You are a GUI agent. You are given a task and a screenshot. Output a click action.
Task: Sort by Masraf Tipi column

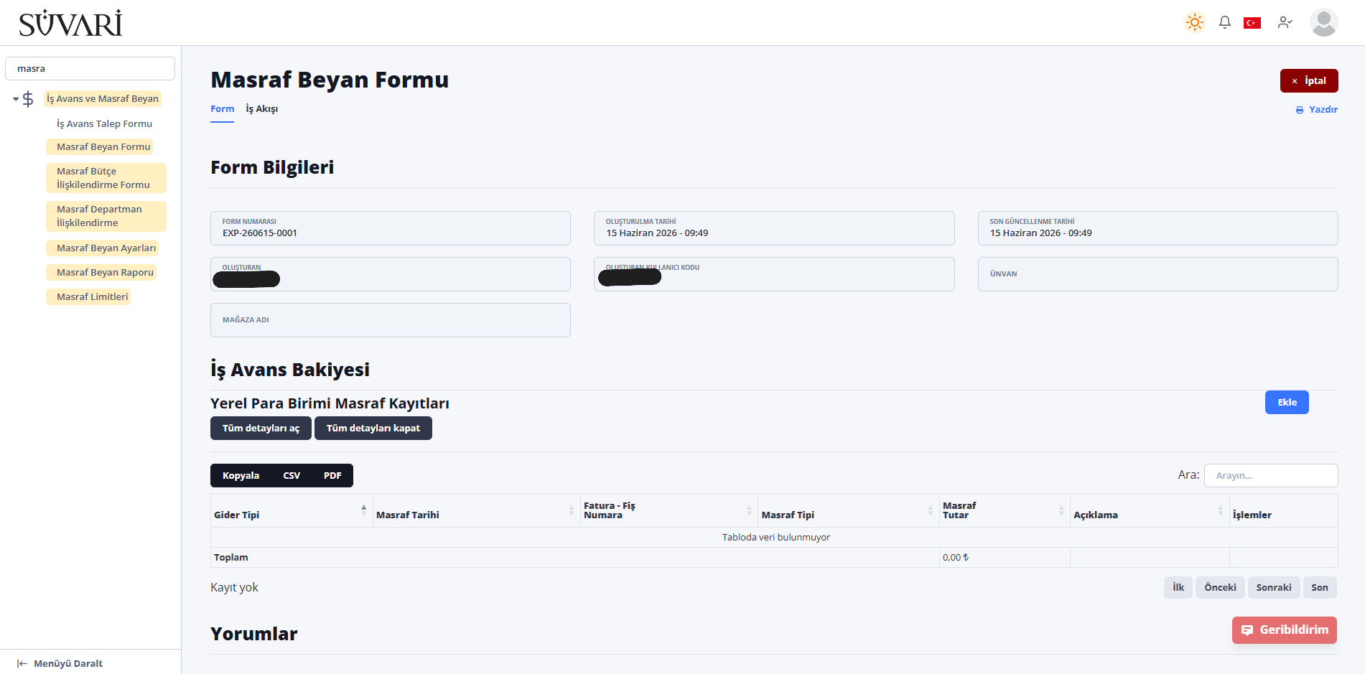coord(849,510)
